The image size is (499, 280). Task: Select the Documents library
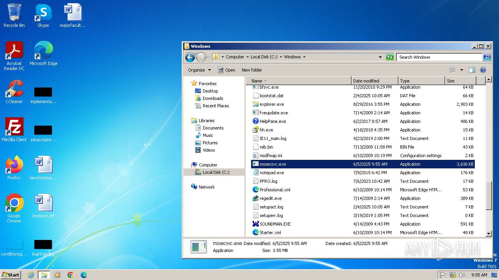(213, 128)
